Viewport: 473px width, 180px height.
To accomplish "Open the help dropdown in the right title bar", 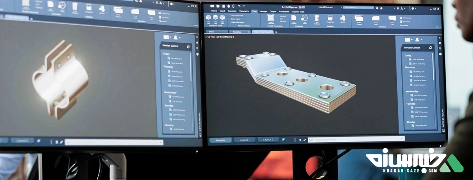I will click(413, 8).
